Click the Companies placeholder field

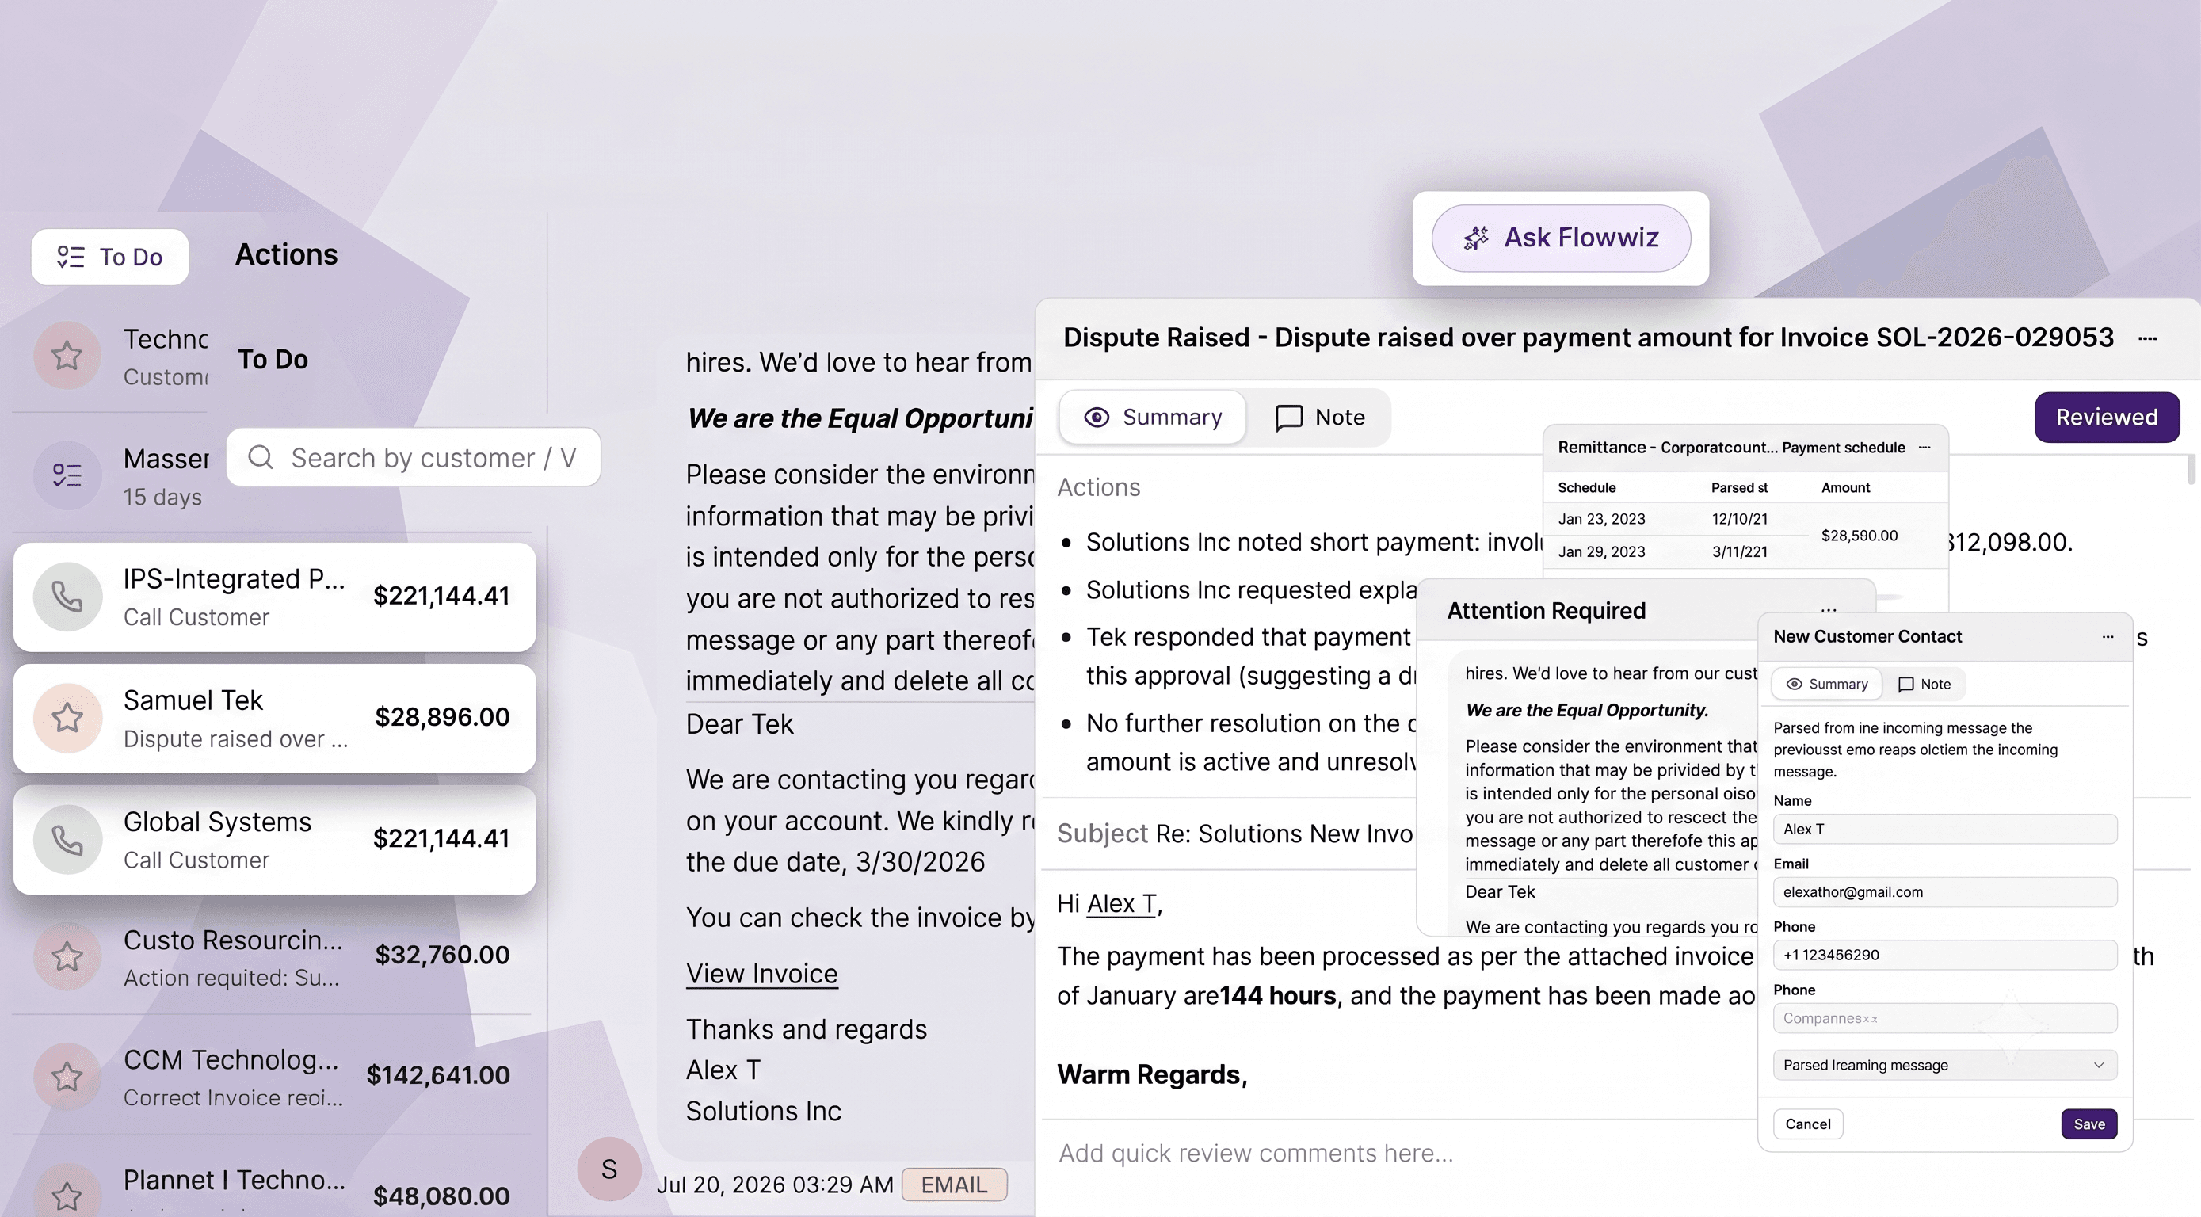pos(1944,1018)
